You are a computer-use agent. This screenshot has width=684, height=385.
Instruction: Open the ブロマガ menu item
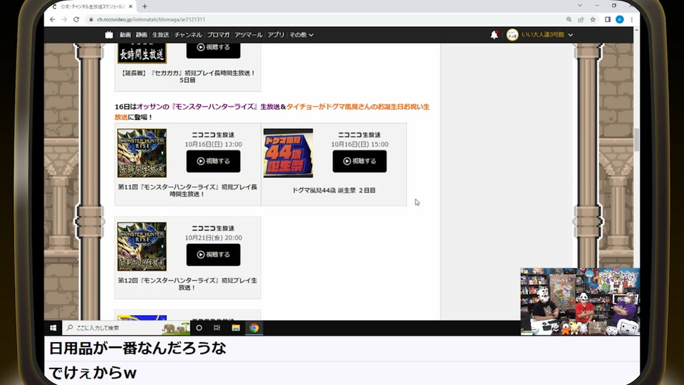218,35
